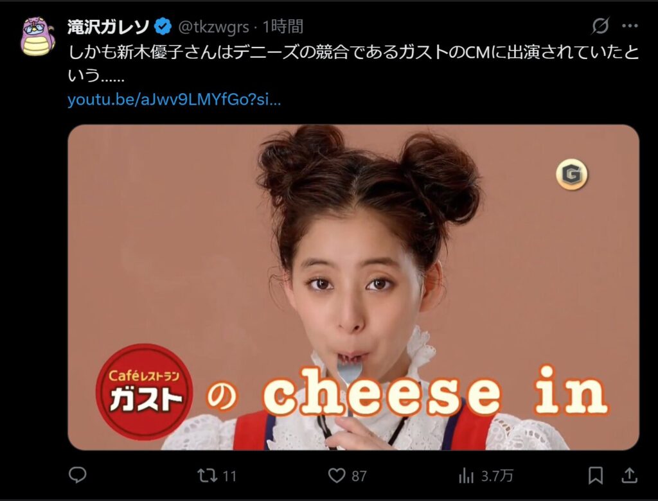
Task: Click the tweet text about 新木優子さん
Action: click(353, 64)
